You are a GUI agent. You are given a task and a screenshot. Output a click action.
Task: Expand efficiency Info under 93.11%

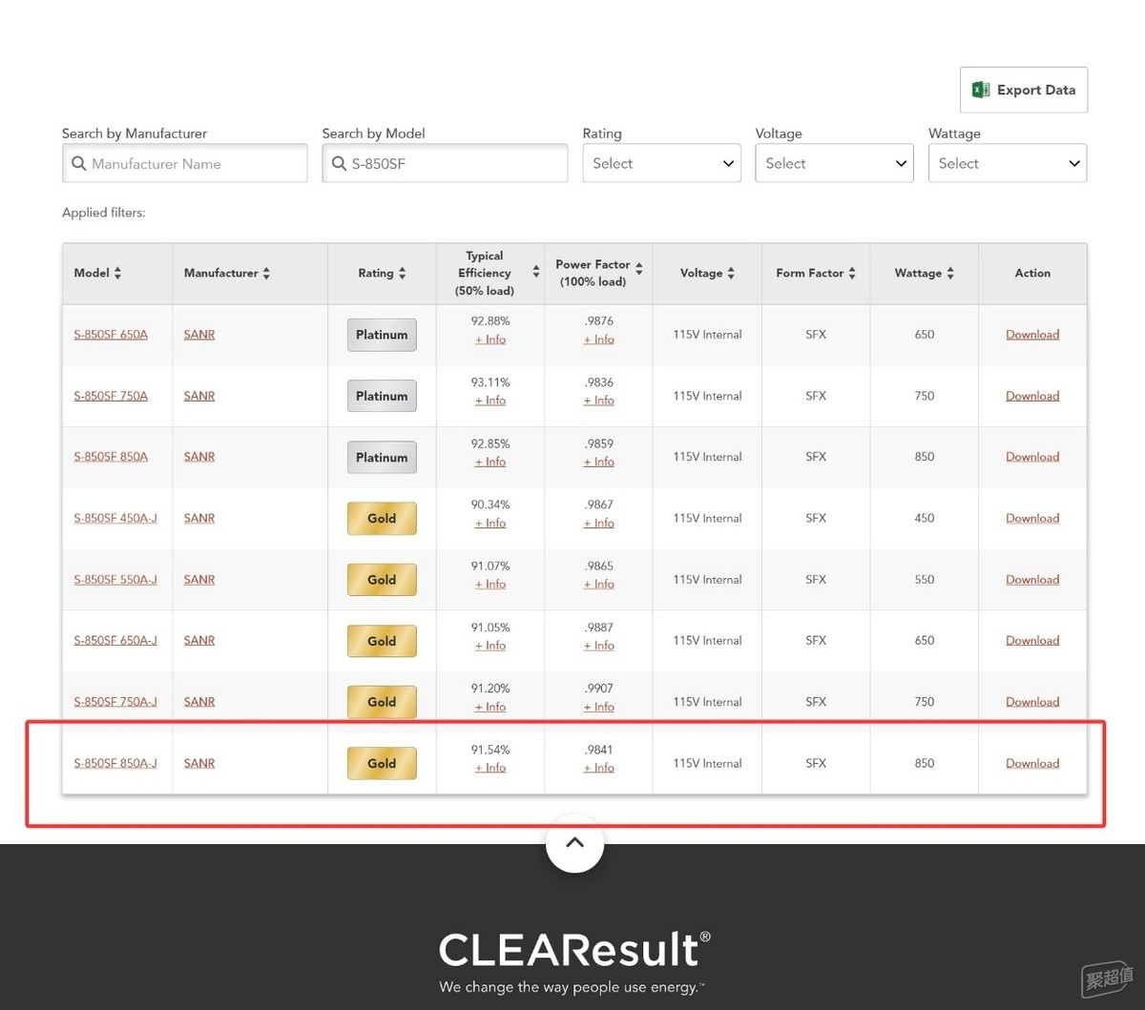coord(490,401)
